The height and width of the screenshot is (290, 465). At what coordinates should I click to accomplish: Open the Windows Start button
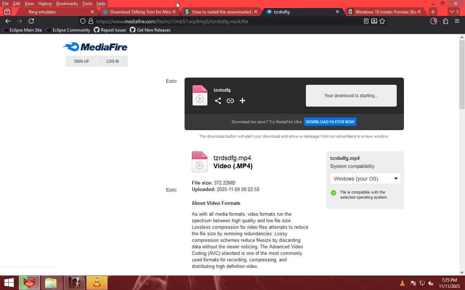pyautogui.click(x=9, y=283)
